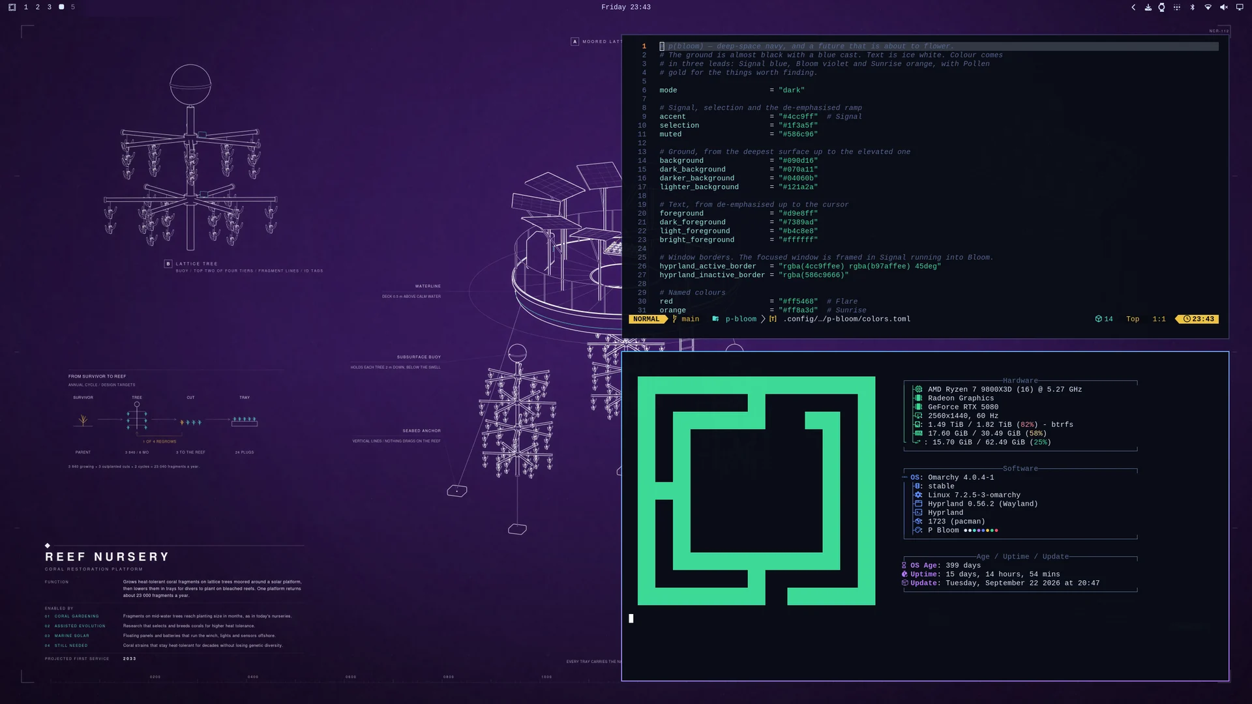This screenshot has width=1252, height=704.
Task: Click the Friday 23:43 clock
Action: [626, 7]
